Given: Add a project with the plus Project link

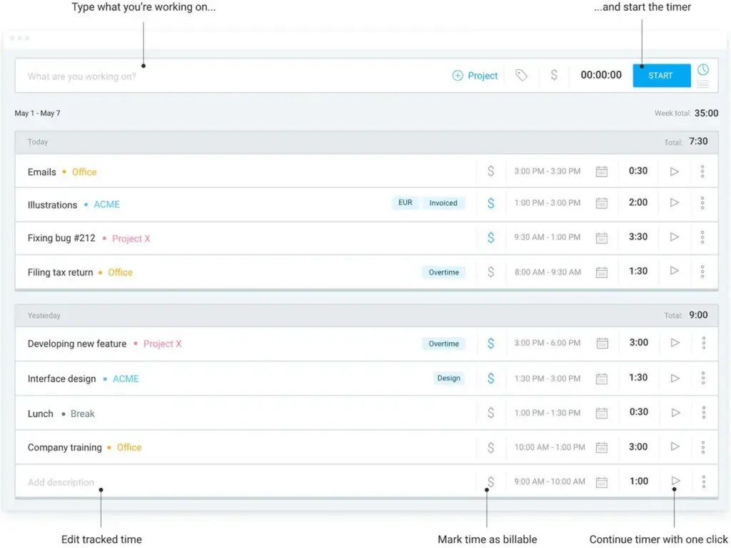Looking at the screenshot, I should pos(475,76).
